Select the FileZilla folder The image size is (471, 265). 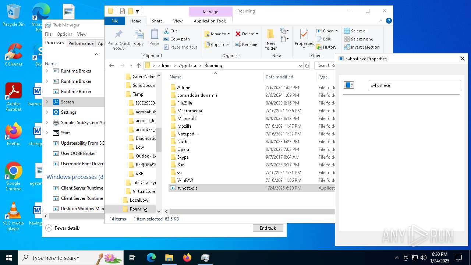pyautogui.click(x=184, y=103)
